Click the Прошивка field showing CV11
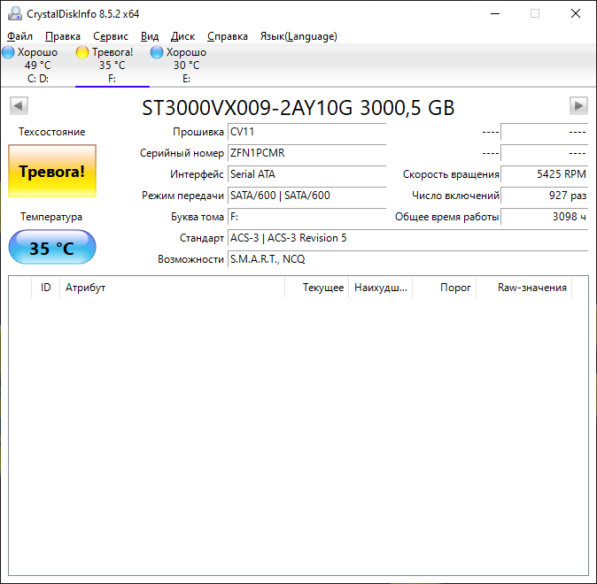This screenshot has height=584, width=597. tap(306, 132)
